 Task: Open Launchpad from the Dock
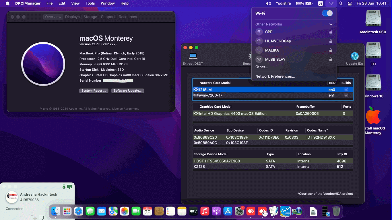67,211
